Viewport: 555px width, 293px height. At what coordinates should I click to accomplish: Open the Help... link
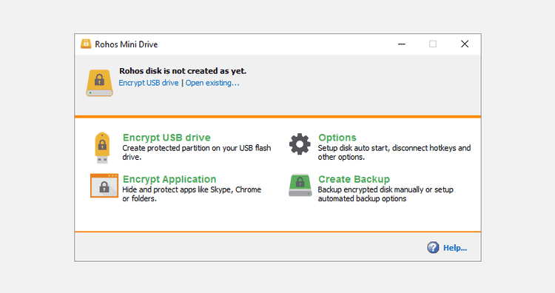[455, 248]
